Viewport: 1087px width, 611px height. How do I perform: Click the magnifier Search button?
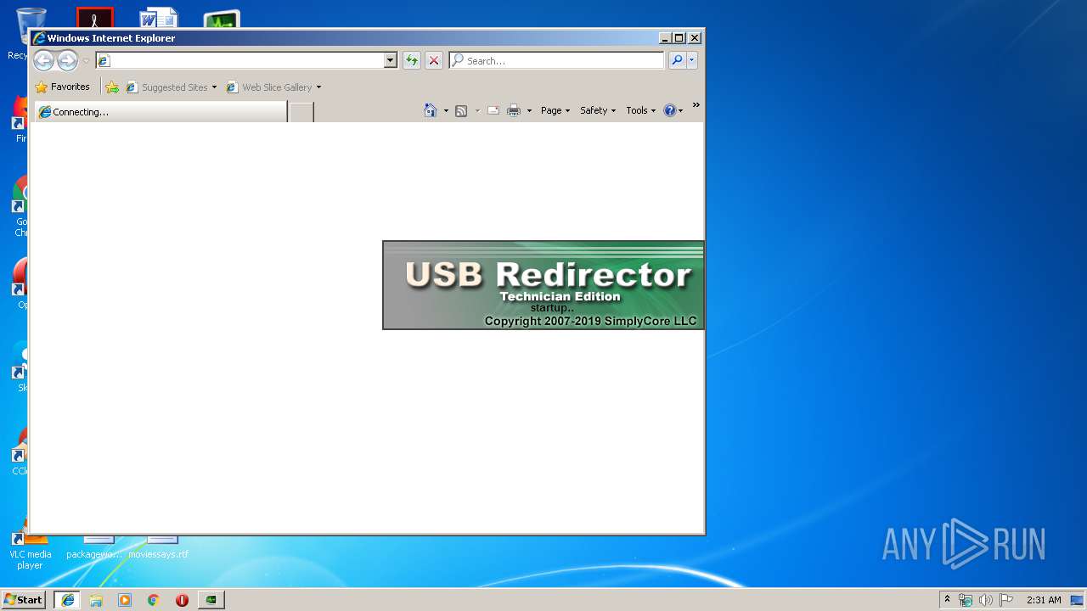point(677,60)
